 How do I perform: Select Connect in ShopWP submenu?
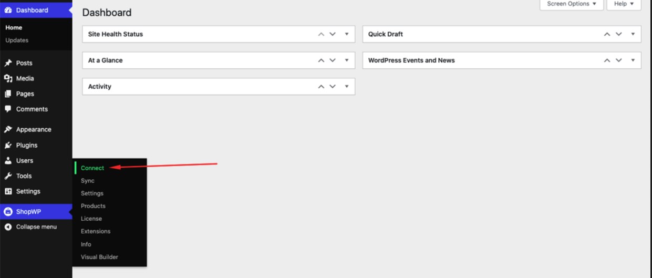tap(92, 168)
